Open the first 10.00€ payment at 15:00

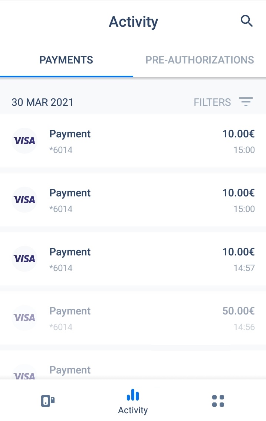[x=133, y=141]
